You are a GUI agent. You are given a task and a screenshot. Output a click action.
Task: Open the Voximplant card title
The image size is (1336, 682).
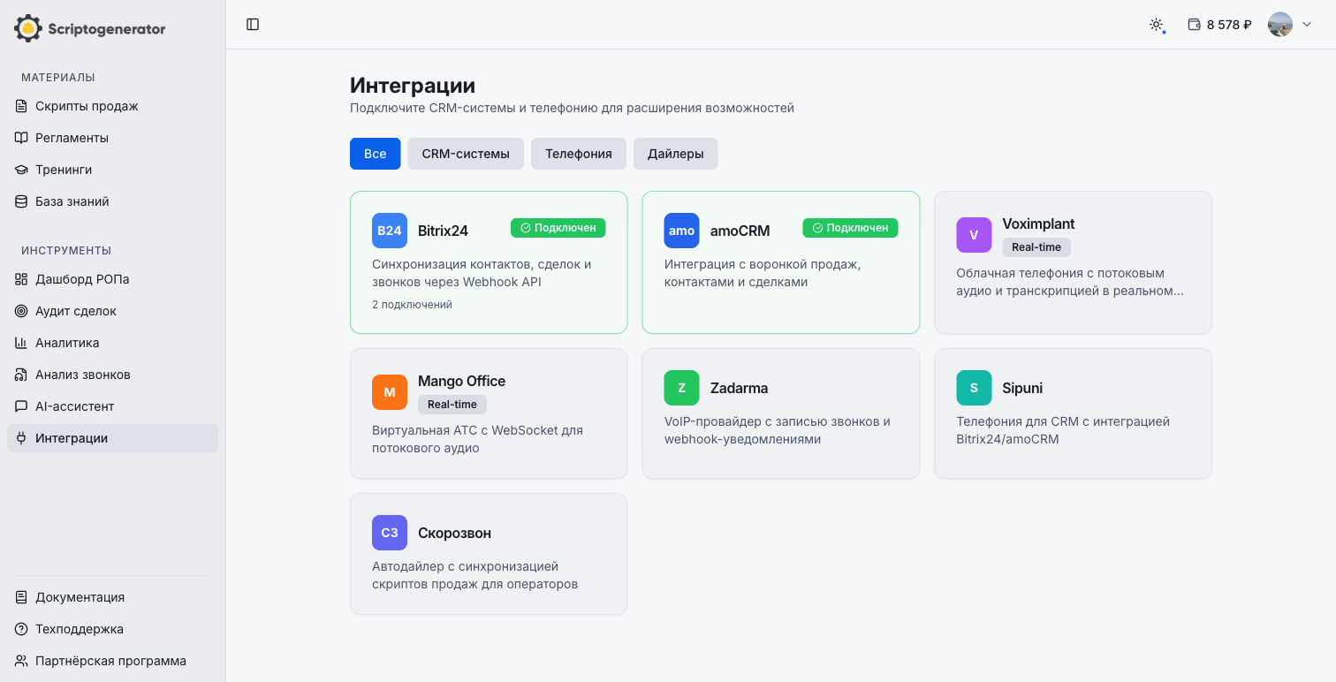pyautogui.click(x=1038, y=224)
